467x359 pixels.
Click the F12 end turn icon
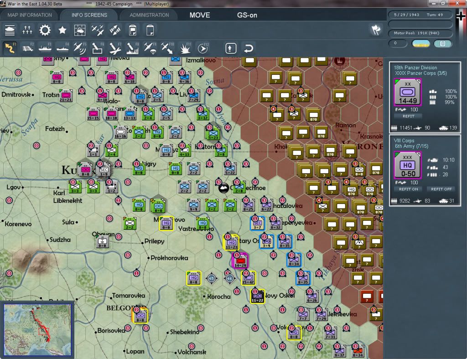203,48
